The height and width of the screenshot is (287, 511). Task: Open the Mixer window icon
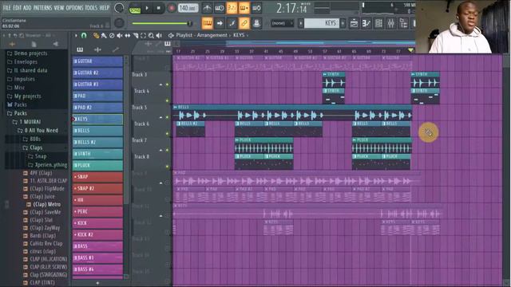390,23
